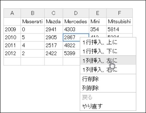
Task: Click the Mercedes cell
Action: click(x=76, y=21)
